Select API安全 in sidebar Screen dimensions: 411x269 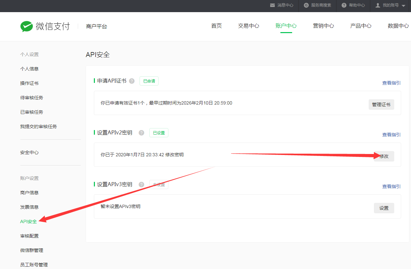click(x=29, y=221)
